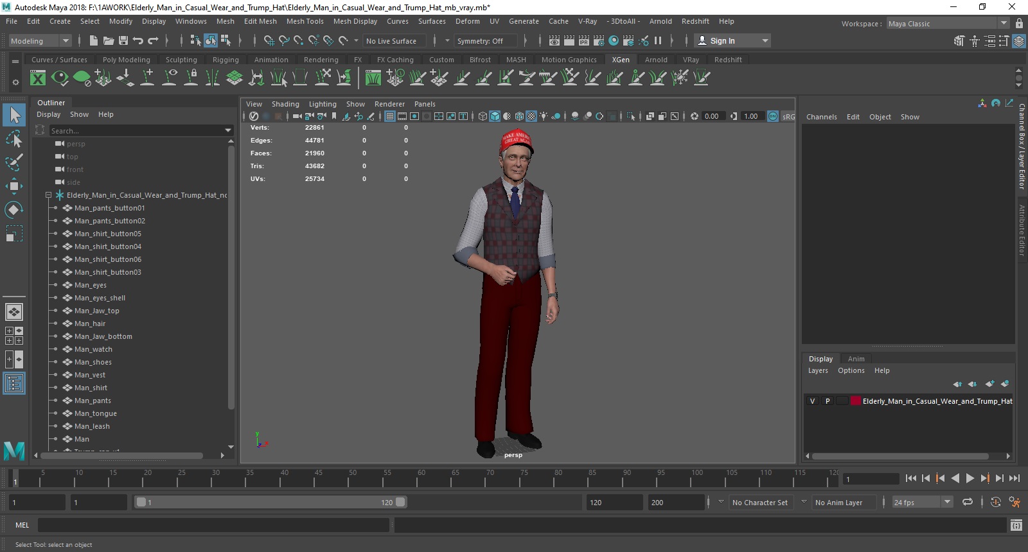Open the Symmetry: Off dropdown
Viewport: 1028px width, 552px height.
(485, 40)
